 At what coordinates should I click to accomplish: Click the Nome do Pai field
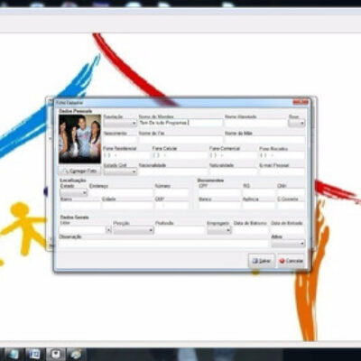pos(180,140)
